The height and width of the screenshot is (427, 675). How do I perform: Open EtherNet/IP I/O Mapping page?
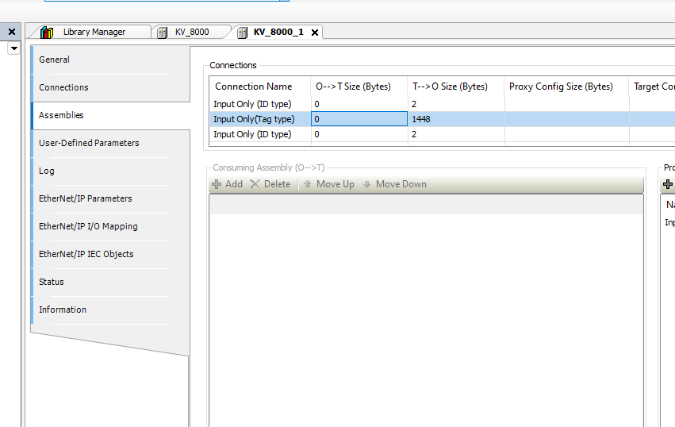click(x=88, y=226)
